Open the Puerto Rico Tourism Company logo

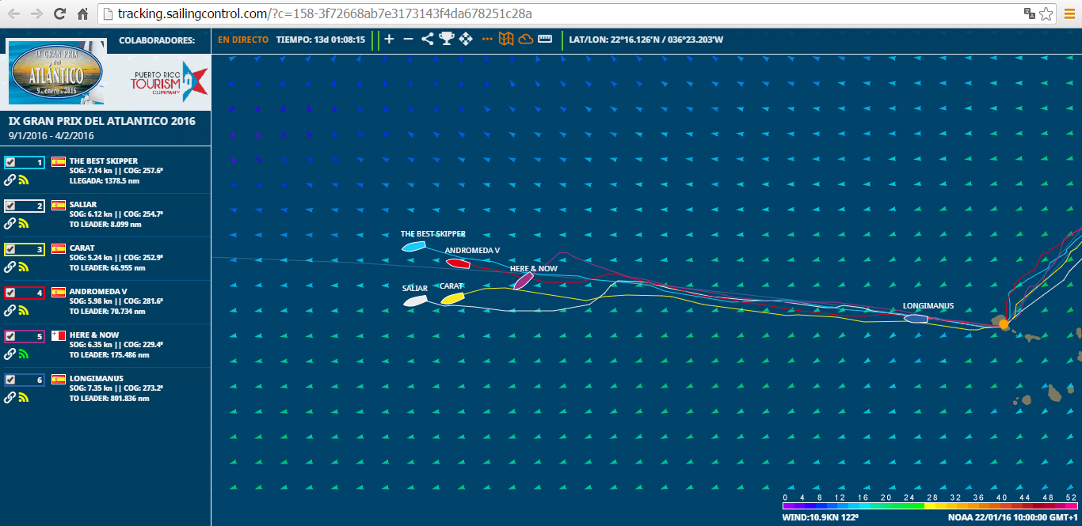tap(169, 80)
